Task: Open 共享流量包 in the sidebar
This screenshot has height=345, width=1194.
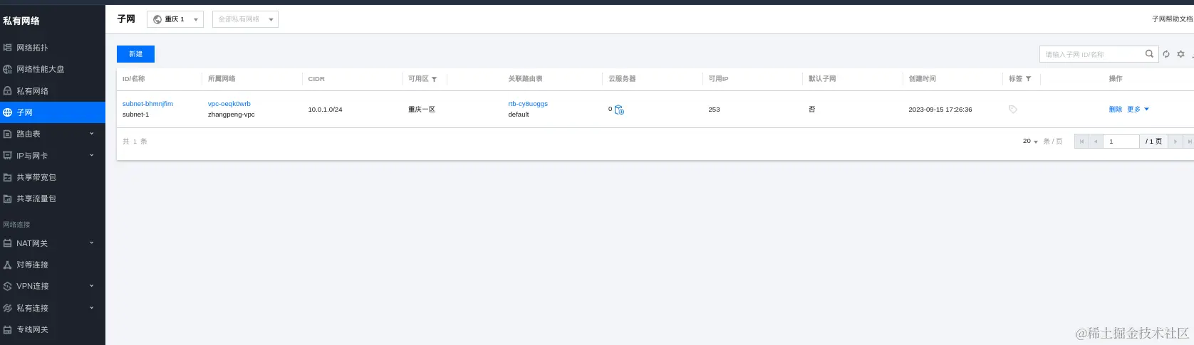Action: (x=53, y=198)
